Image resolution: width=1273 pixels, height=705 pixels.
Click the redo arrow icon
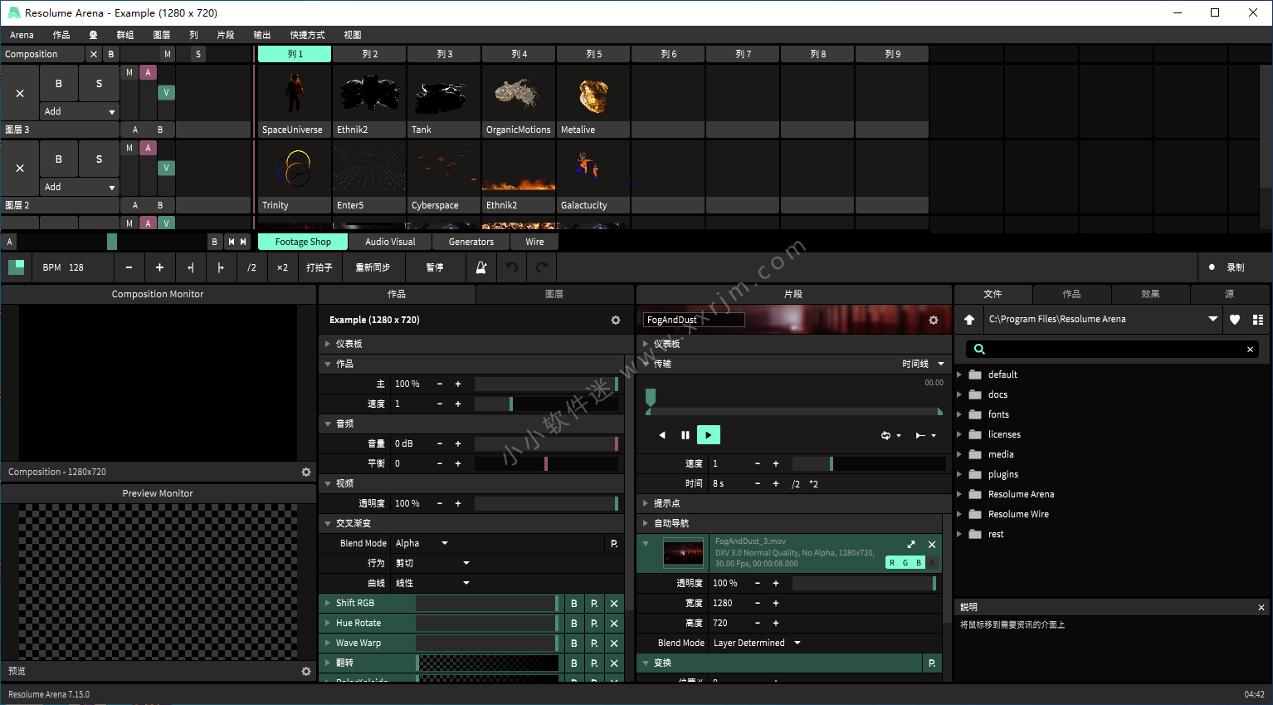pos(542,267)
